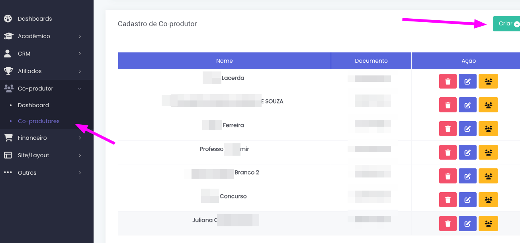Click the Nome column header
The width and height of the screenshot is (520, 243).
[x=224, y=61]
